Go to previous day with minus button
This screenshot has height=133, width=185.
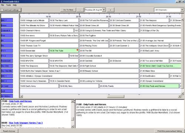click(80, 10)
